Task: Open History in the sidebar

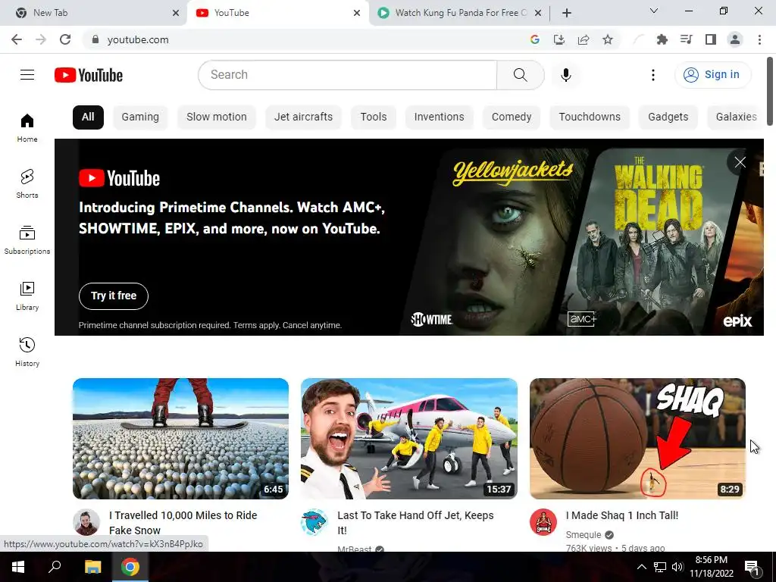Action: tap(27, 352)
